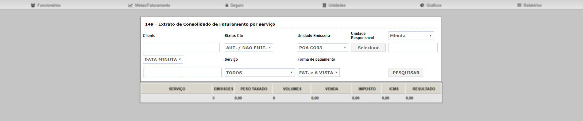Image resolution: width=584 pixels, height=121 pixels.
Task: Click the Serviço field label
Action: (231, 59)
